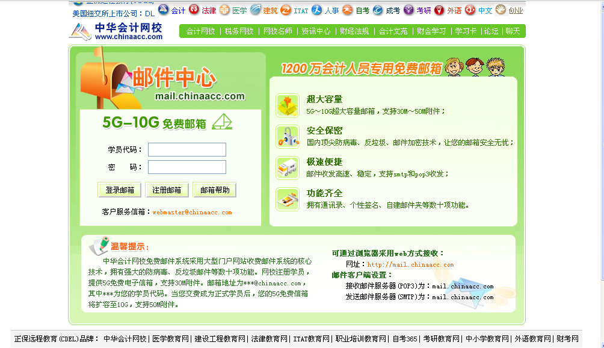Open footer link 财考网
604x348 pixels.
tap(567, 339)
